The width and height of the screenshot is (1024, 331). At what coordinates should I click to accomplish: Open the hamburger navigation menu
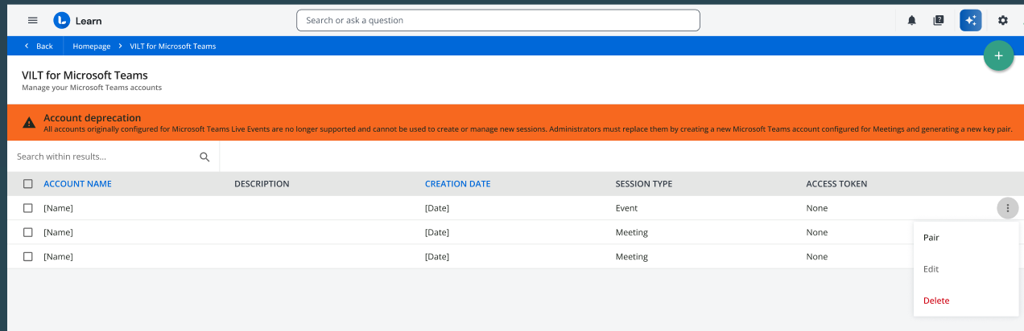tap(33, 20)
